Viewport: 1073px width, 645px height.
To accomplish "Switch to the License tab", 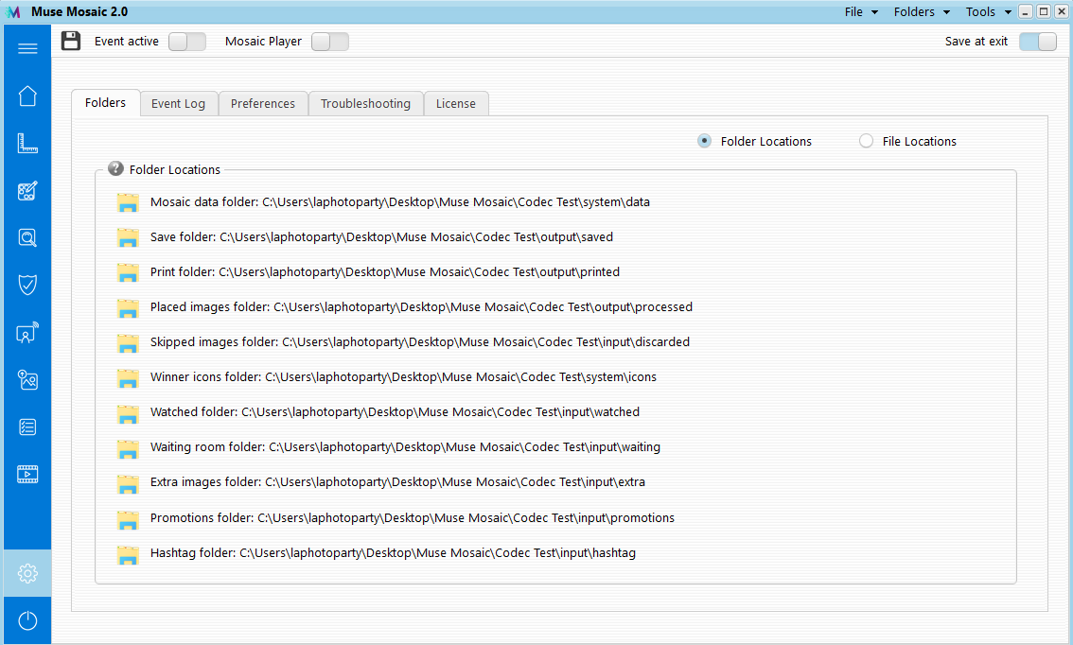I will pos(456,103).
